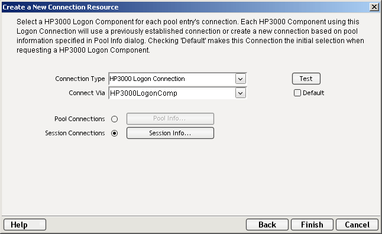Image resolution: width=382 pixels, height=234 pixels.
Task: Click Finish to create the resource
Action: (312, 225)
